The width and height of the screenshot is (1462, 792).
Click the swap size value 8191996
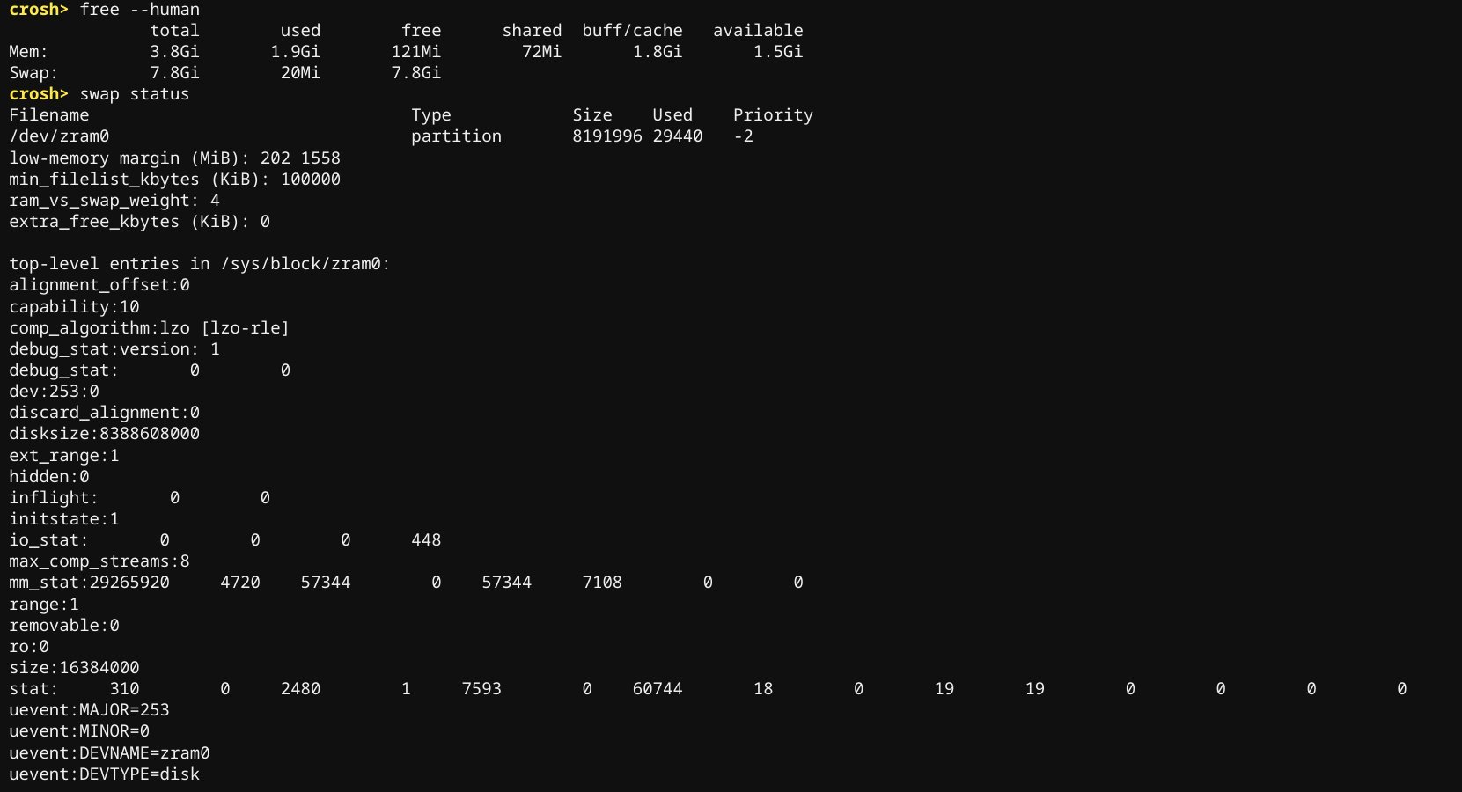(x=607, y=136)
